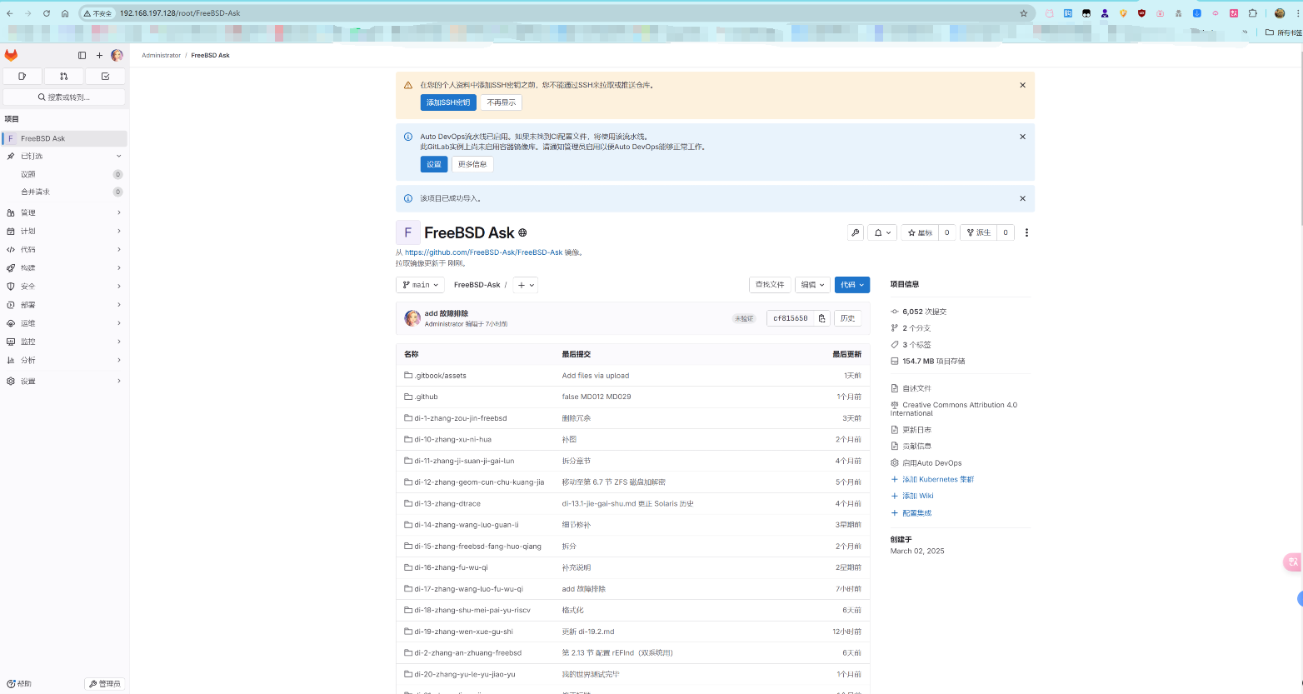Viewport: 1303px width, 694px height.
Task: Open the 编辑 edit dropdown
Action: tap(812, 285)
